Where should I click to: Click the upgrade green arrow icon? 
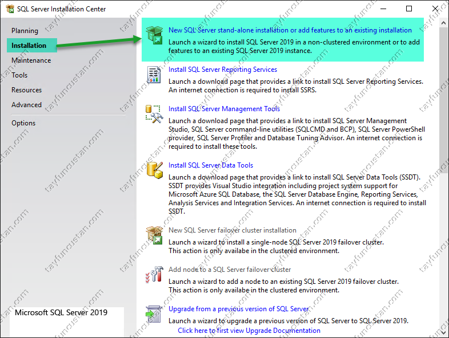coord(154,314)
